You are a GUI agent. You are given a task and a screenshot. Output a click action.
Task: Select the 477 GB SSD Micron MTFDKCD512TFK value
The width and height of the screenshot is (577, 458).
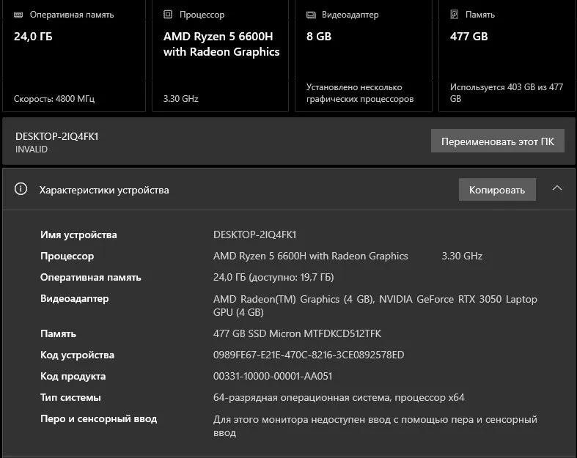298,333
